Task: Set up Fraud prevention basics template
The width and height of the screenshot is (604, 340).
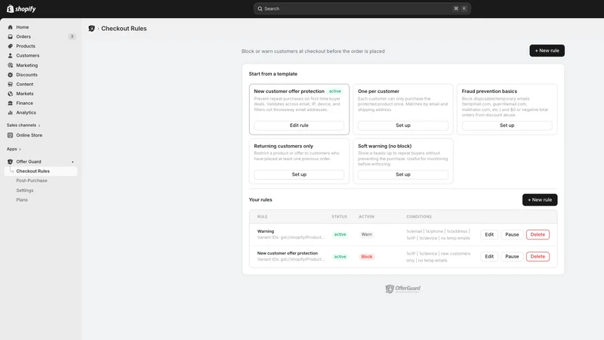Action: [507, 125]
